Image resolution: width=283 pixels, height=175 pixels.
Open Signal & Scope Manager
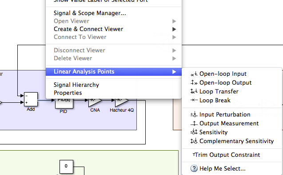pyautogui.click(x=90, y=13)
